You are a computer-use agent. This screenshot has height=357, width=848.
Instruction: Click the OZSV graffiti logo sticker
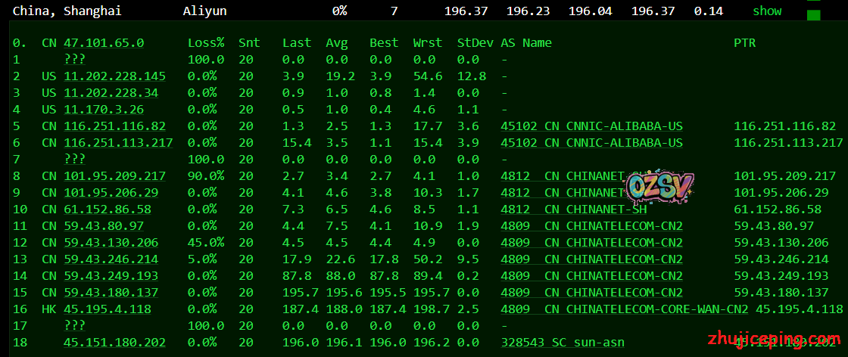pos(660,185)
